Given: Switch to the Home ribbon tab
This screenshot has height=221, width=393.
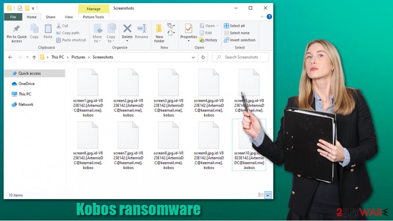Looking at the screenshot, I should point(32,17).
